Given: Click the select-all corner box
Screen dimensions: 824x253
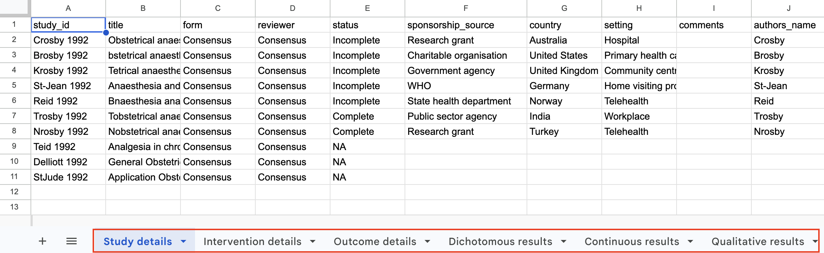Looking at the screenshot, I should click(x=15, y=7).
